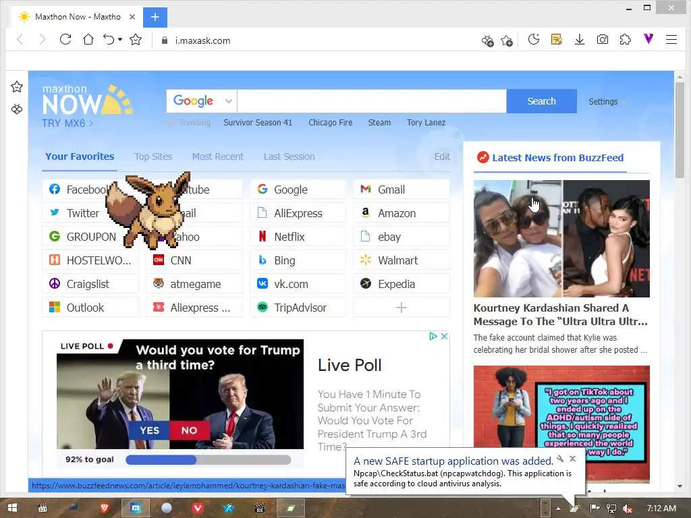Click the TRY MX6 link

tap(67, 123)
